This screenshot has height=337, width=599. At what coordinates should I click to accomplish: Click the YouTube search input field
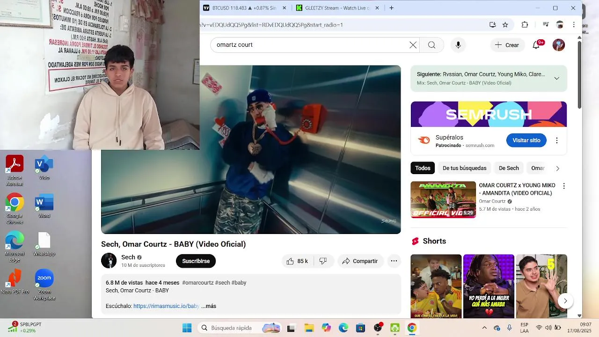309,45
